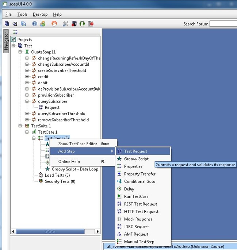Collapse the querySubscriber operation
This screenshot has height=250, width=237.
[27, 101]
